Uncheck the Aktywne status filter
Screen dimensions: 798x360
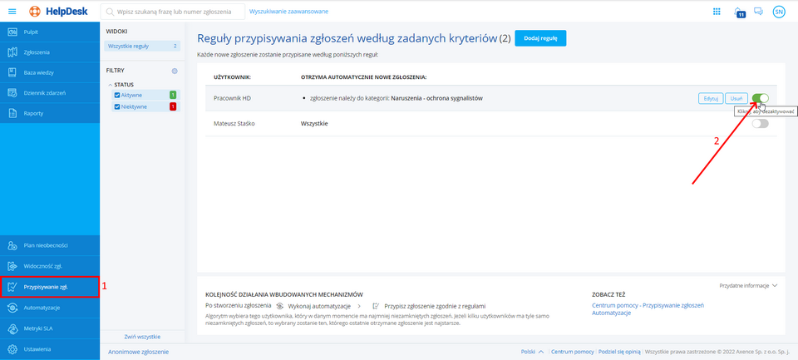point(117,96)
